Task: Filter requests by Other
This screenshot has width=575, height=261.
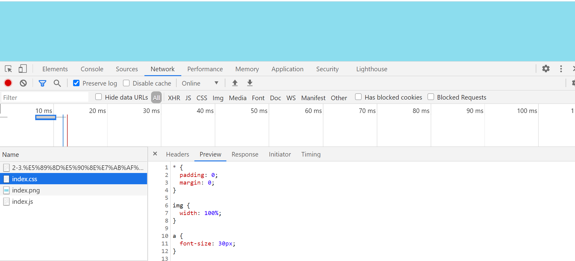Action: tap(339, 98)
